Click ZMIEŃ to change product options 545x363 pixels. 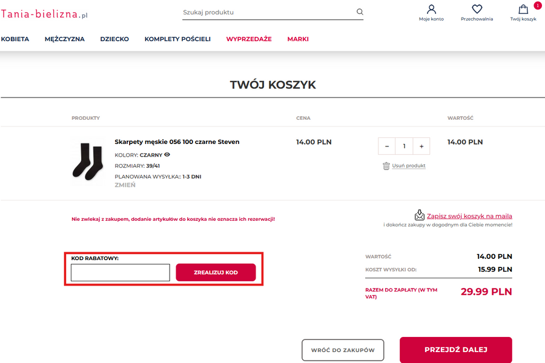(125, 185)
